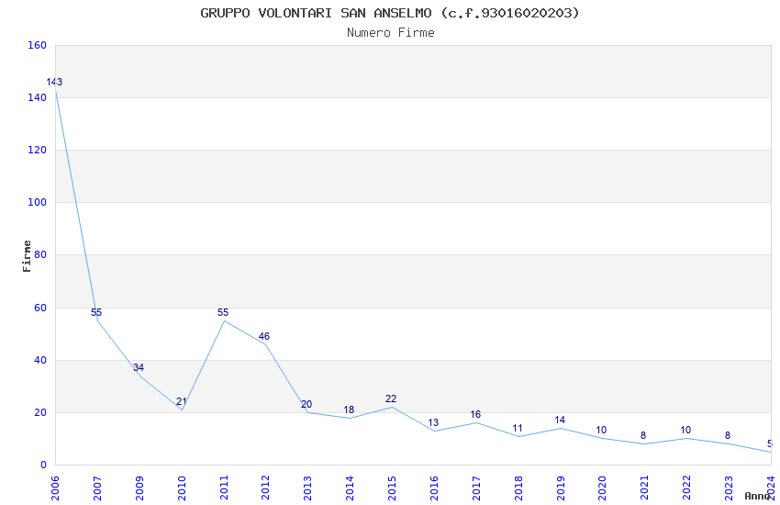This screenshot has width=780, height=505.
Task: Click the data value 8 for 2023
Action: 728,436
